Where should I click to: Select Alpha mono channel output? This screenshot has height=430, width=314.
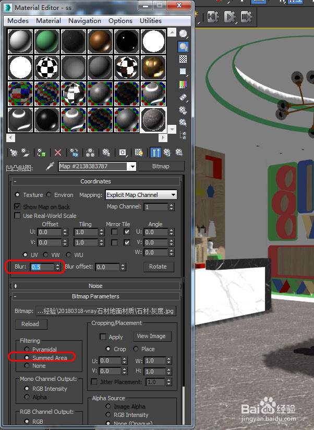[x=27, y=397]
